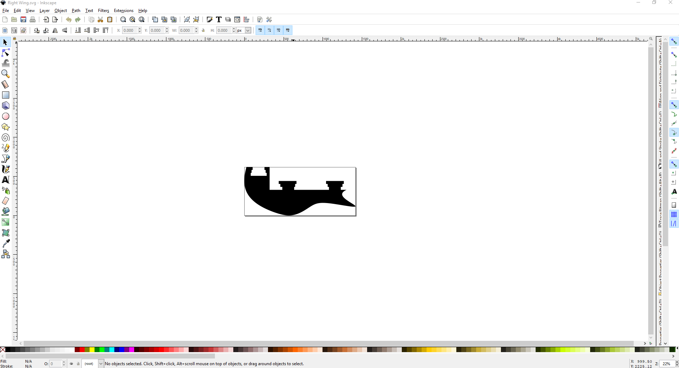This screenshot has width=679, height=368.
Task: Choose the Tweak objects tool
Action: tap(6, 64)
